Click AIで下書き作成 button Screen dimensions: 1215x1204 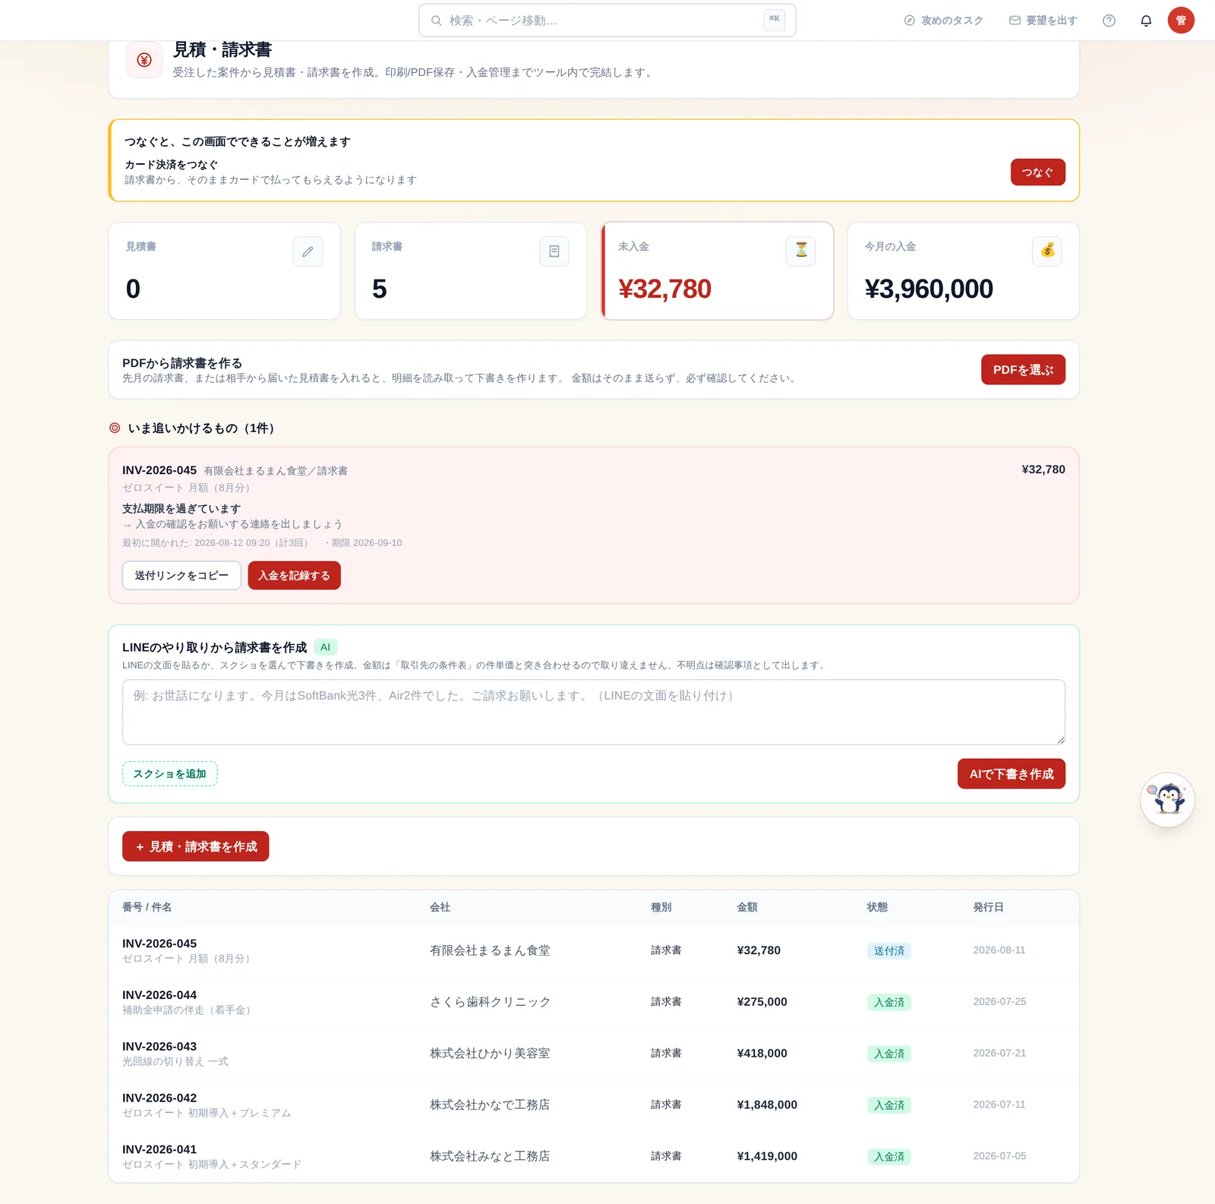(x=1011, y=774)
